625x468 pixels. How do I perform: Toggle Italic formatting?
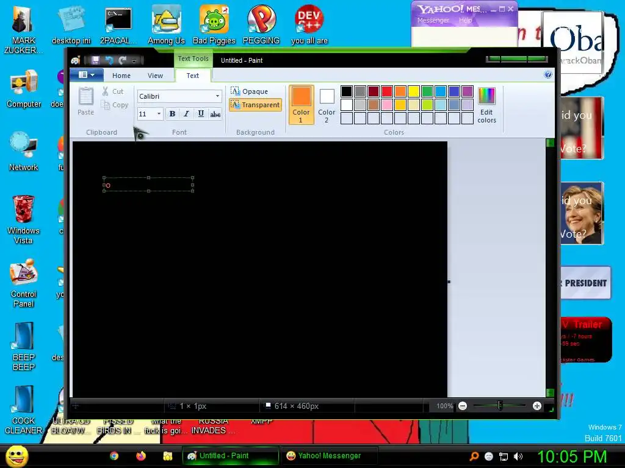click(186, 114)
